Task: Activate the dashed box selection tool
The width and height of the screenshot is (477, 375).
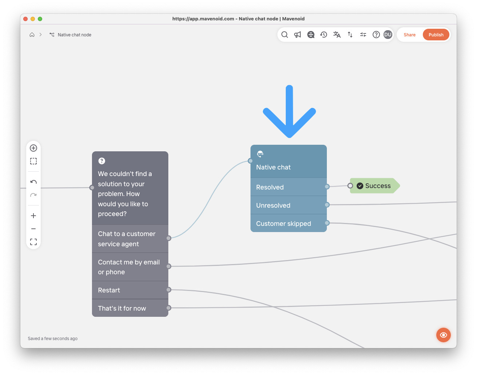Action: click(x=33, y=161)
